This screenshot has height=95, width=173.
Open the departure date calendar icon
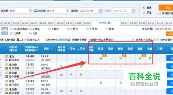click(100, 11)
